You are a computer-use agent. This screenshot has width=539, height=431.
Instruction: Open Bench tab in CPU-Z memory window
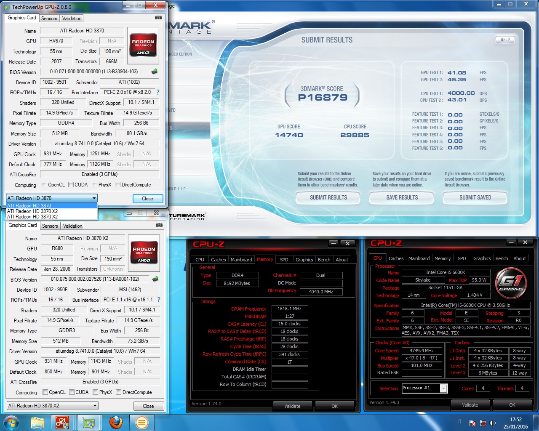(x=324, y=260)
